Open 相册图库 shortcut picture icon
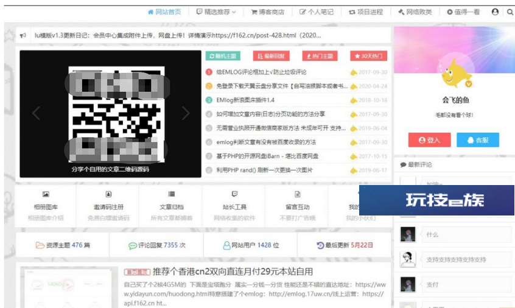The image size is (515, 308). 46,194
